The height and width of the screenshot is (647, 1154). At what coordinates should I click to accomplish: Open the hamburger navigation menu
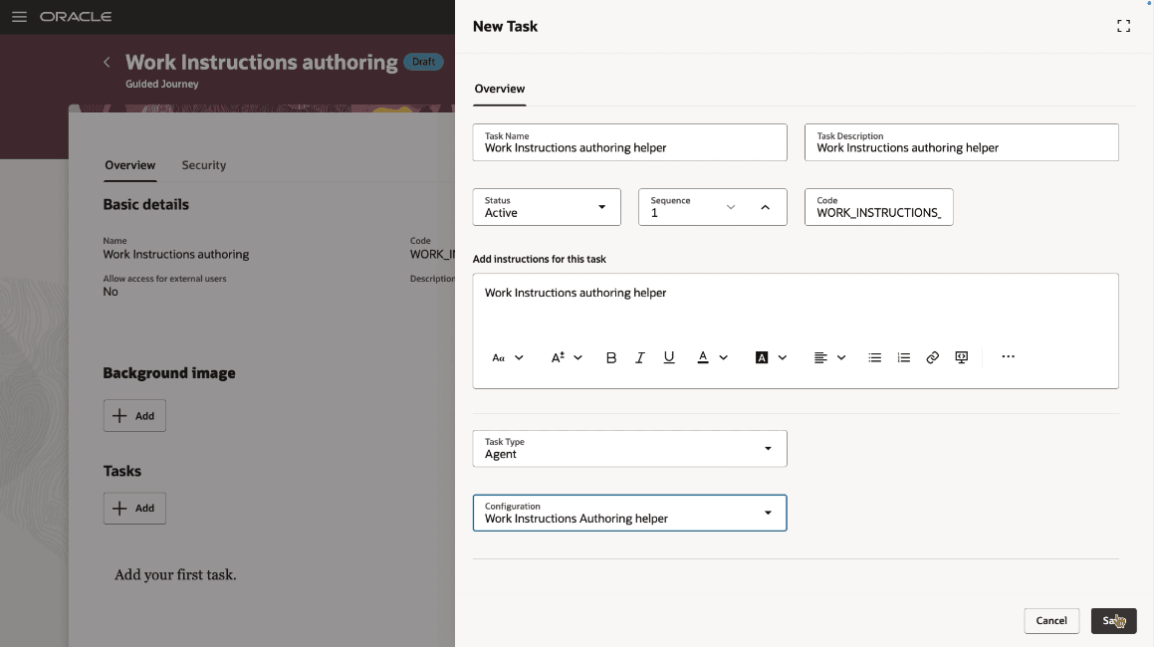(19, 16)
